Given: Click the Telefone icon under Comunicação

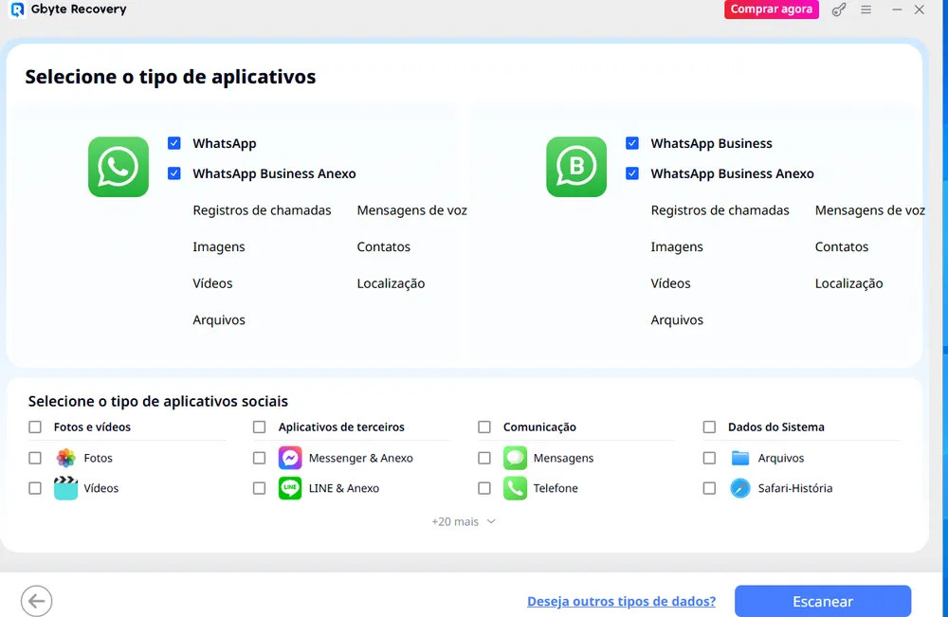Looking at the screenshot, I should coord(515,488).
